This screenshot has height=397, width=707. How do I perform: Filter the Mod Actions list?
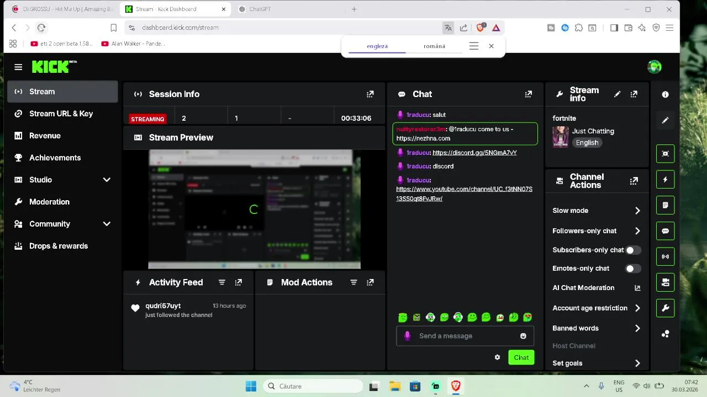click(x=353, y=282)
